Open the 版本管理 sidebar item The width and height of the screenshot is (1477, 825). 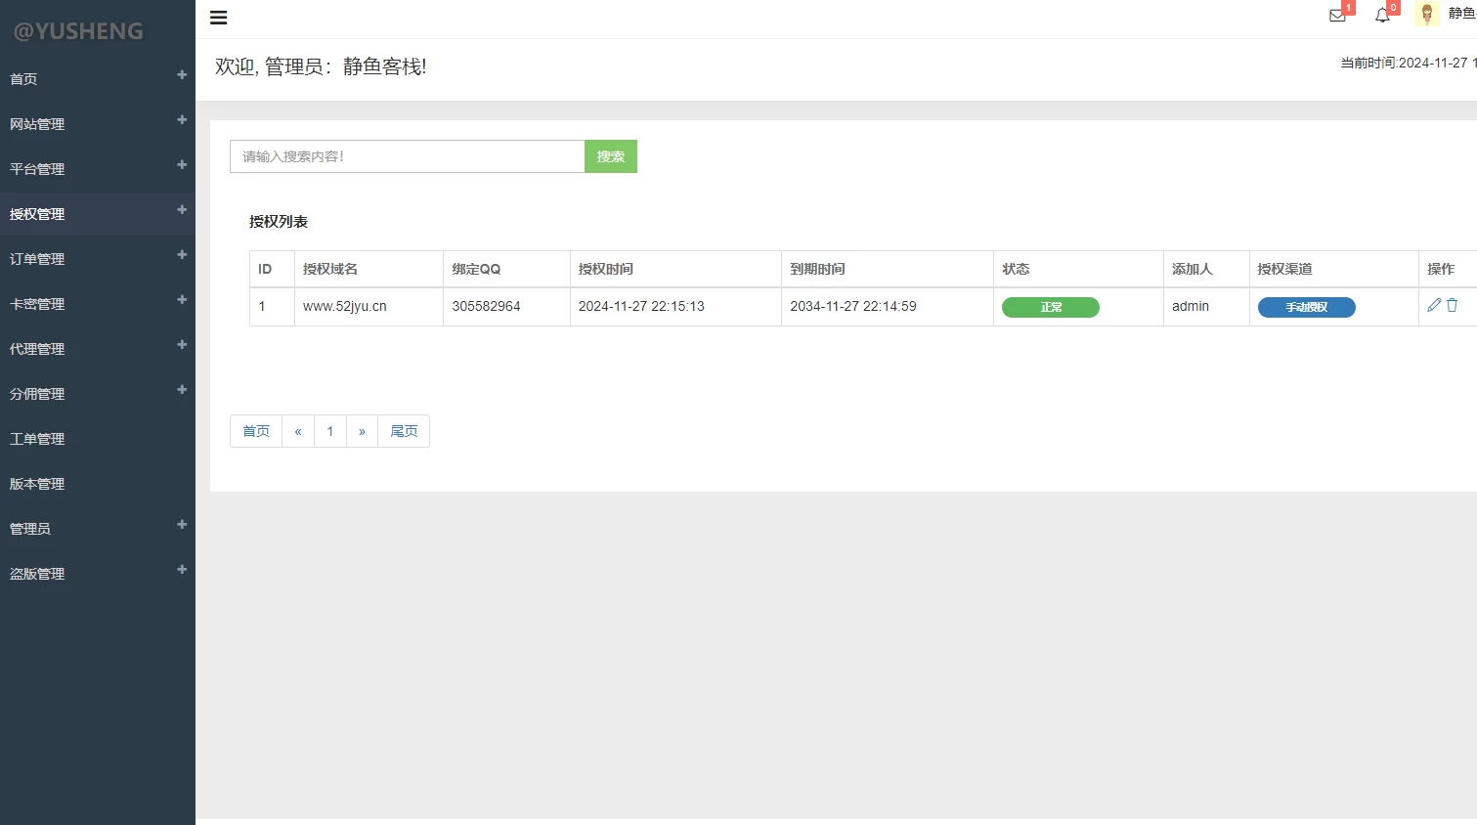(x=37, y=484)
